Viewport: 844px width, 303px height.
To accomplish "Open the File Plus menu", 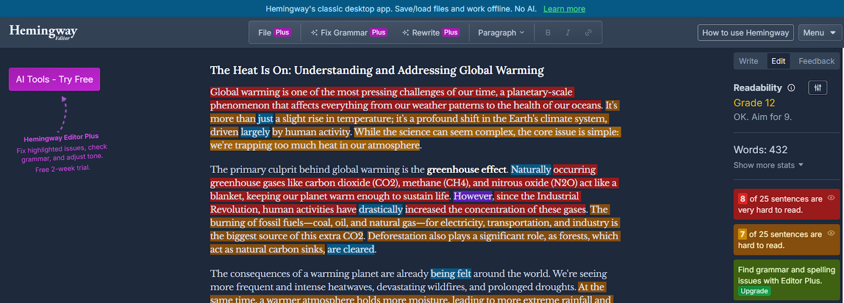I will [x=274, y=33].
